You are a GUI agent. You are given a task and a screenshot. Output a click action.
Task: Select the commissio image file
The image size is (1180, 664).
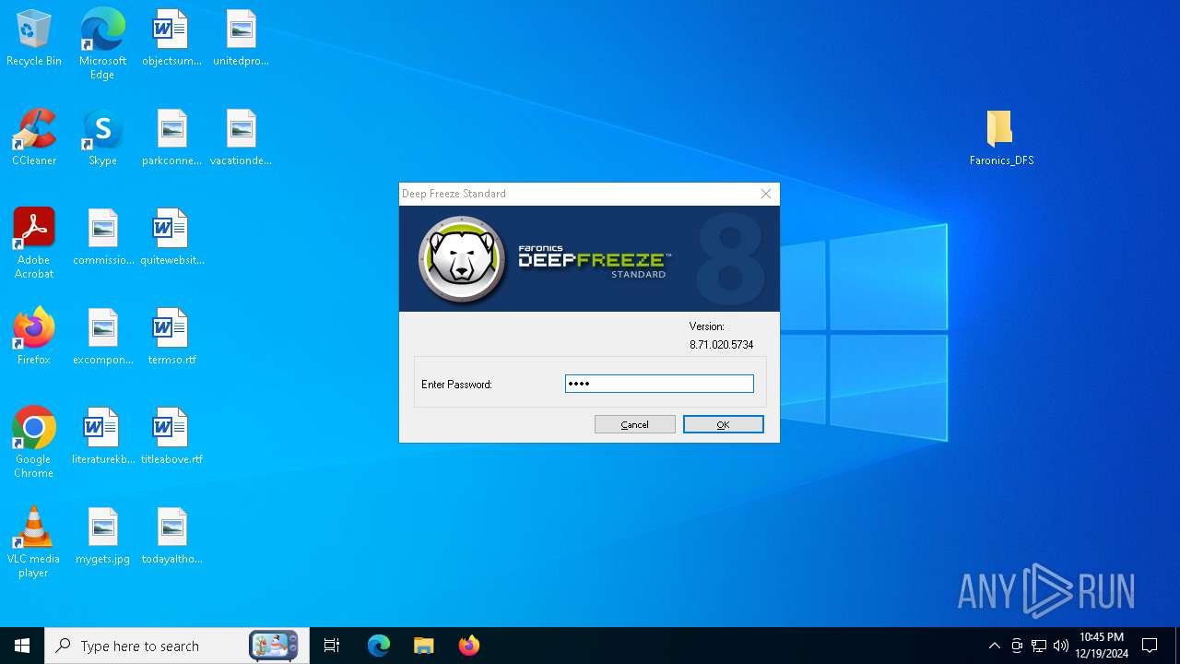103,237
